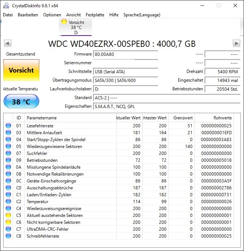The image size is (244, 251).
Task: Open the Ansicht menu
Action: click(x=73, y=15)
